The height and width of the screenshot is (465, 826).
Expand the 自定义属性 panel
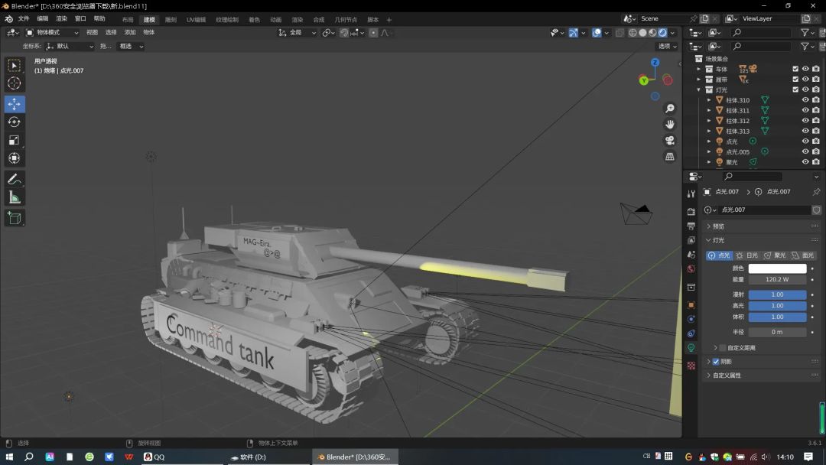pyautogui.click(x=762, y=376)
